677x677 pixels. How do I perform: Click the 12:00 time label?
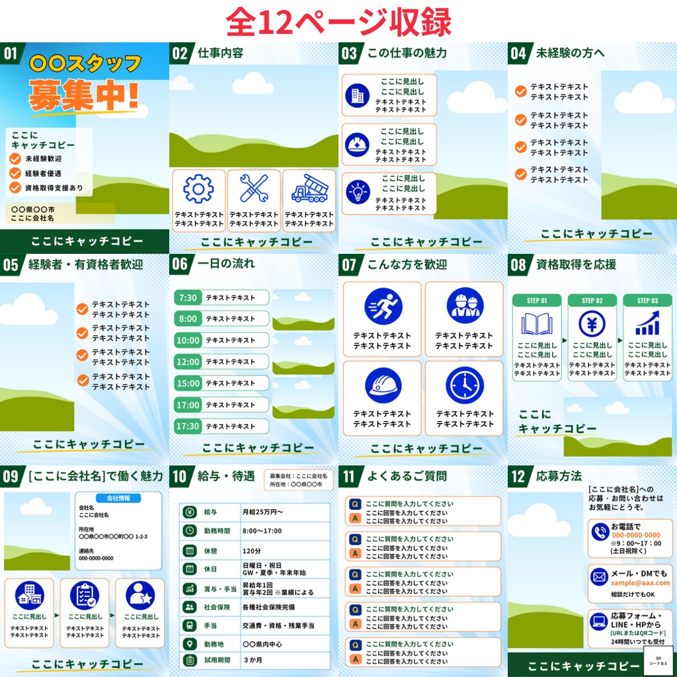(x=188, y=362)
